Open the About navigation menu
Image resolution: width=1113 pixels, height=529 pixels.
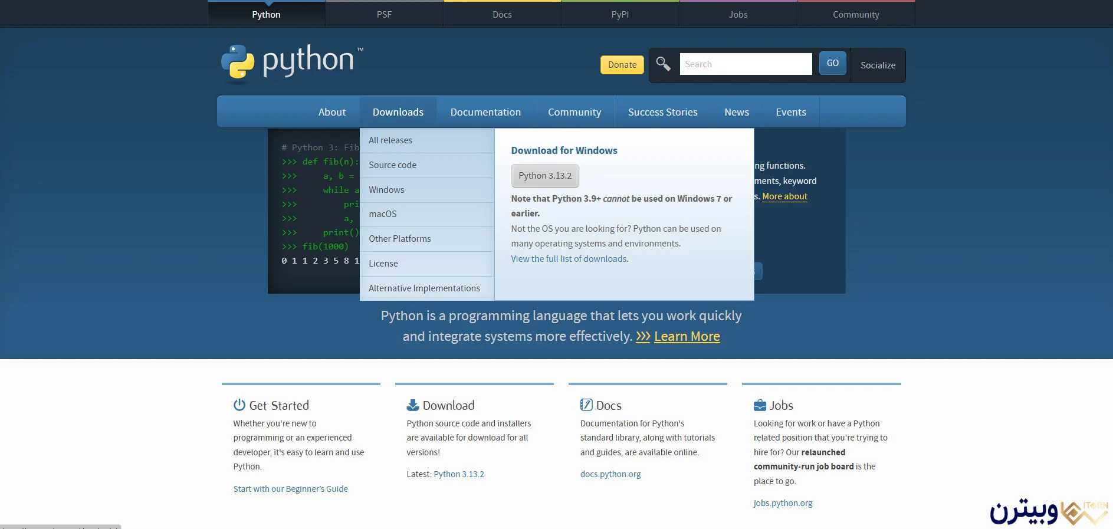tap(332, 112)
